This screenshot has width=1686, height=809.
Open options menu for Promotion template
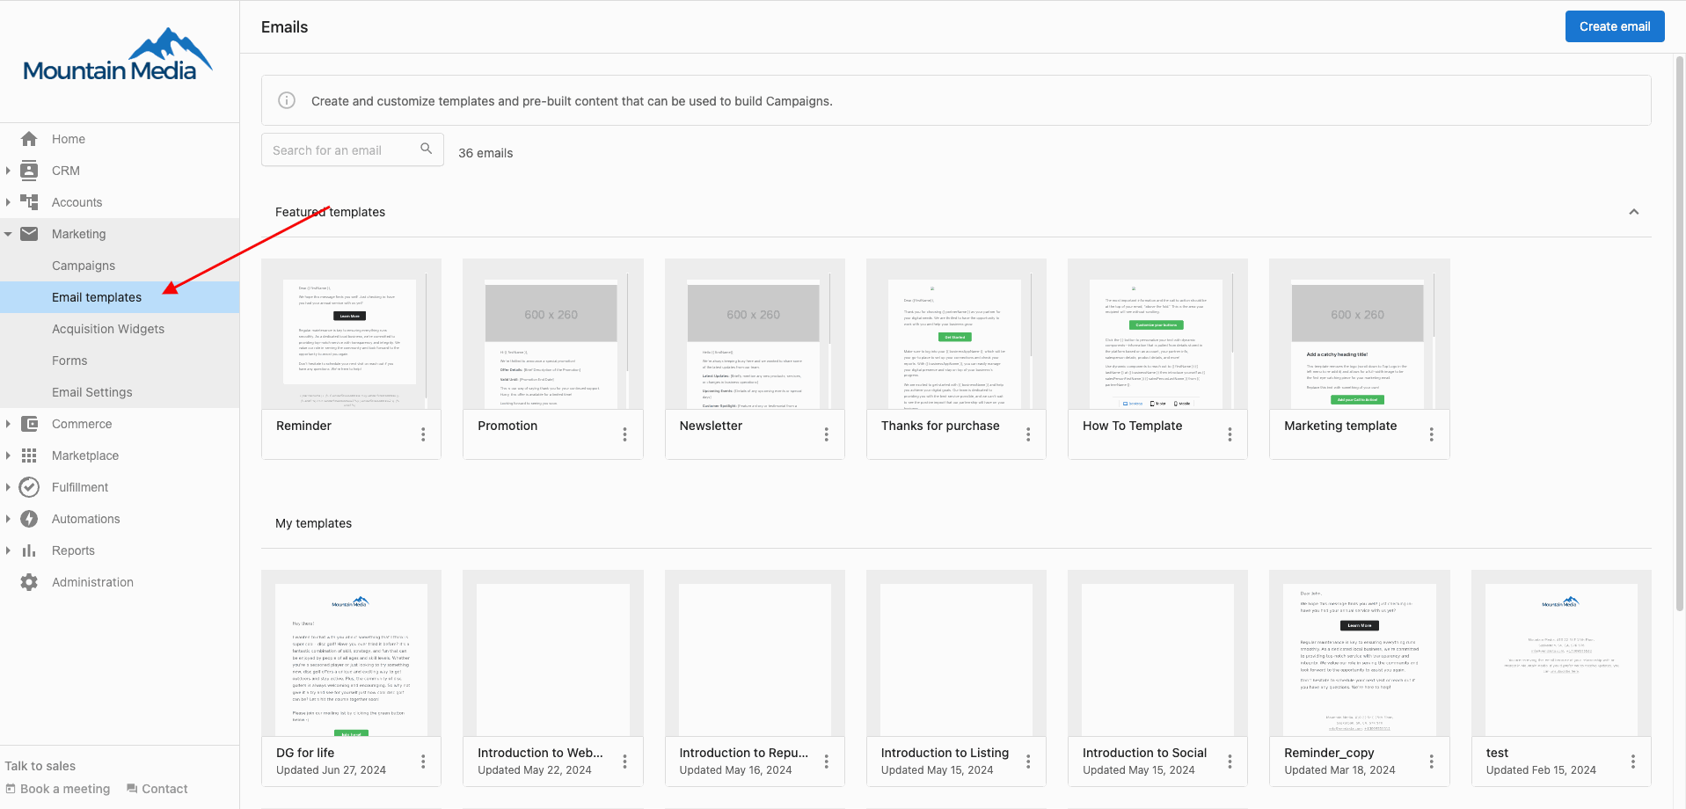coord(625,434)
